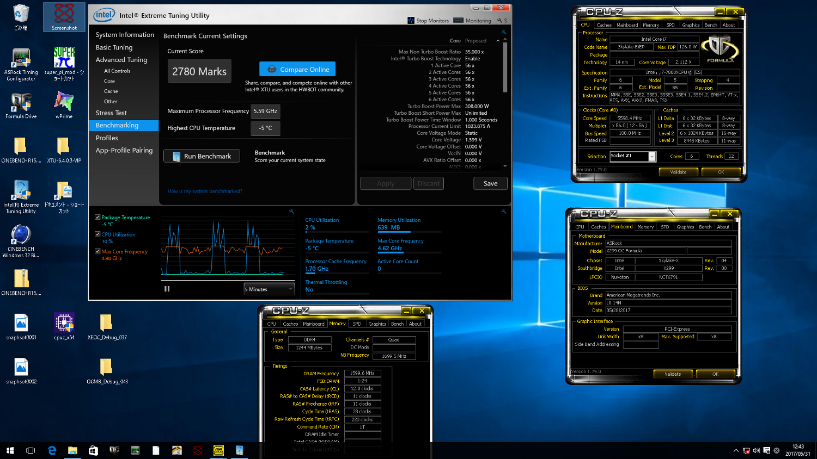Click the Compare Online button

point(297,69)
